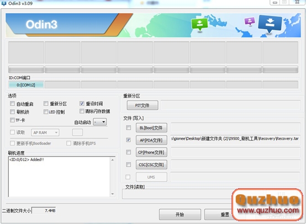Tick the checkbox beside CP[Phone文件]
The height and width of the screenshot is (224, 306).
(x=128, y=152)
